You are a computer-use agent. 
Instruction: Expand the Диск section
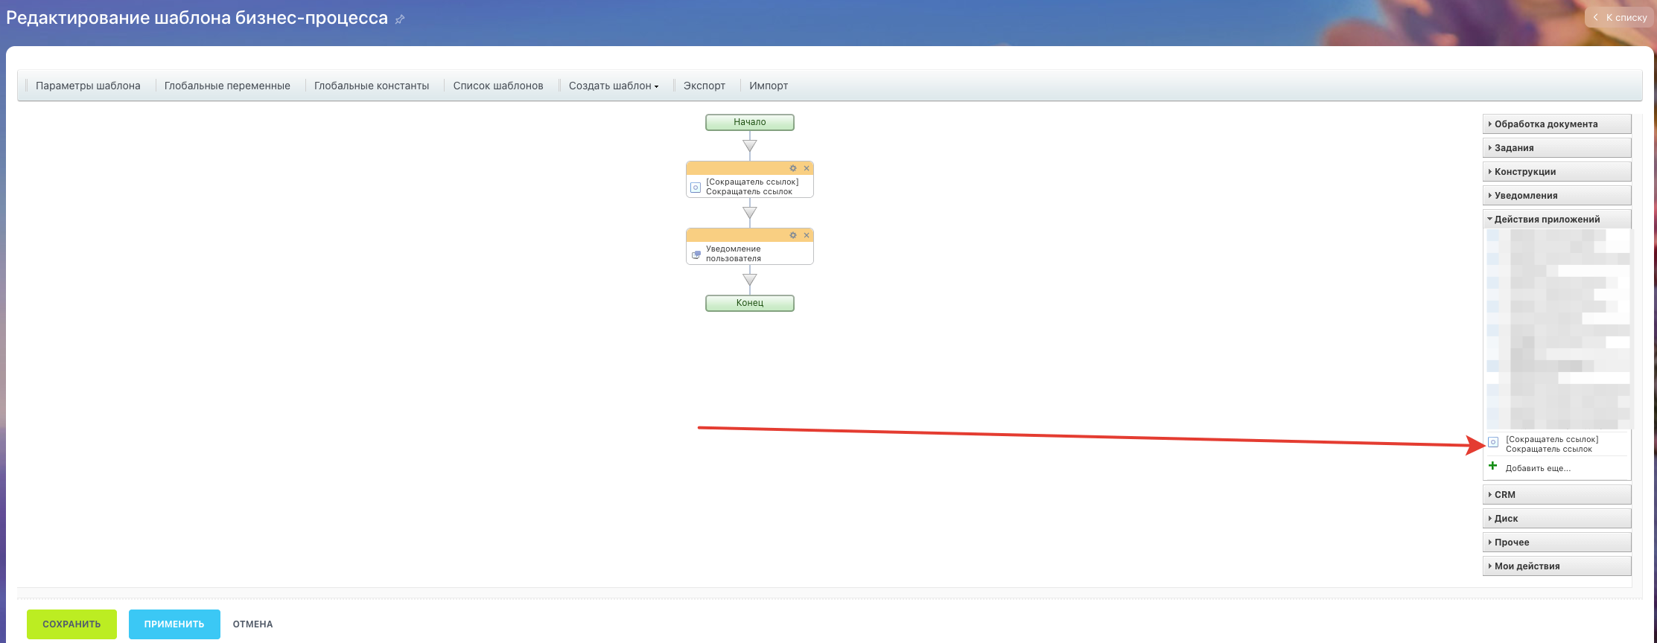(1556, 519)
